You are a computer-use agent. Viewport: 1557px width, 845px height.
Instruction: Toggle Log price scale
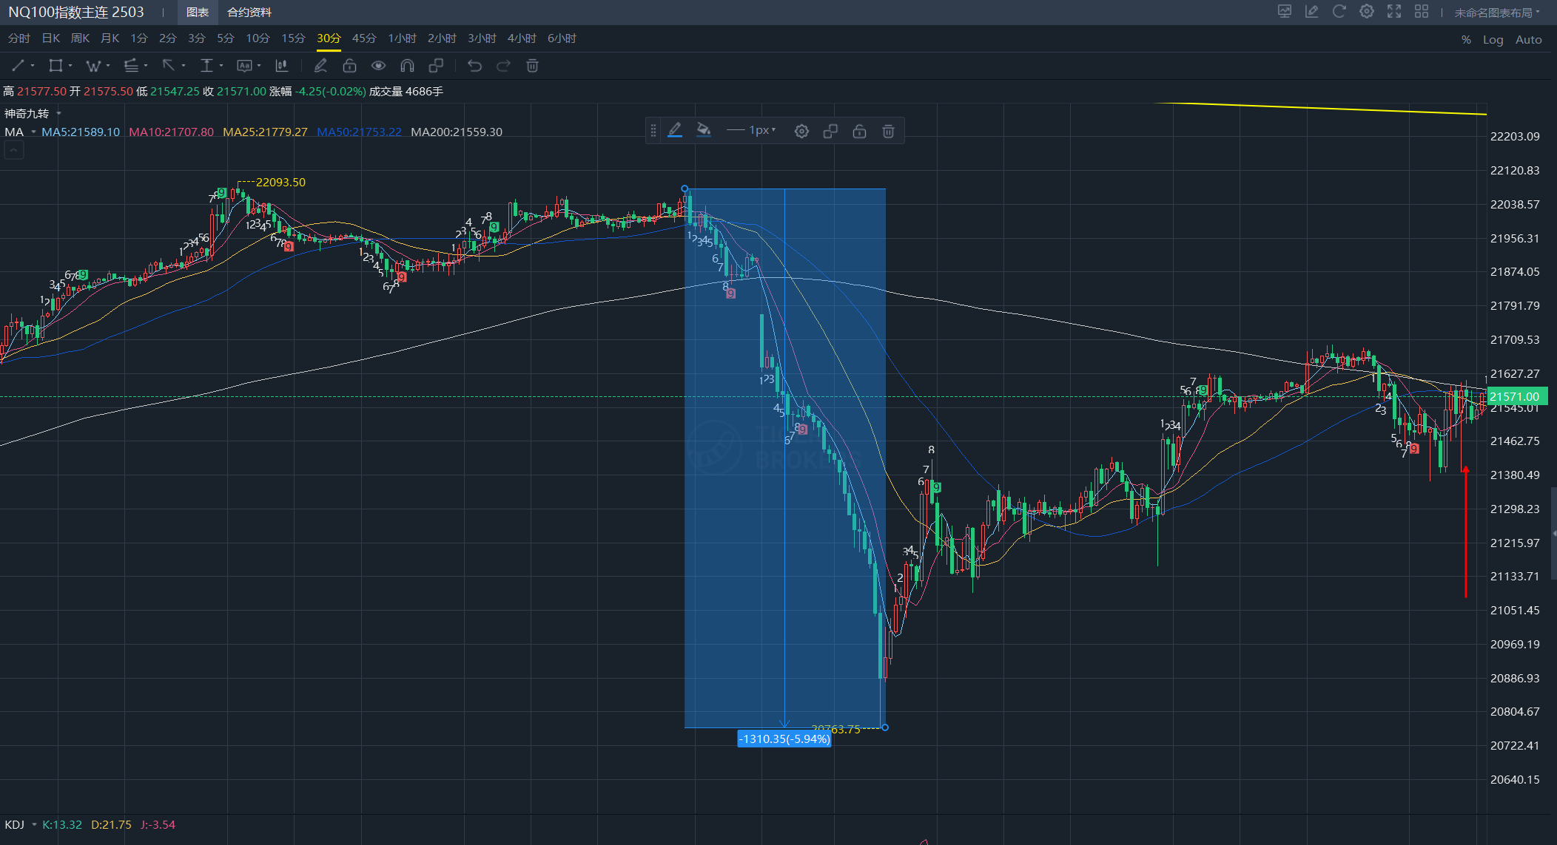(1493, 40)
